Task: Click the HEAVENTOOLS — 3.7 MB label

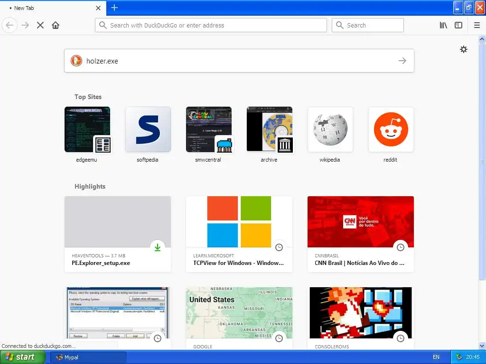Action: coord(98,255)
